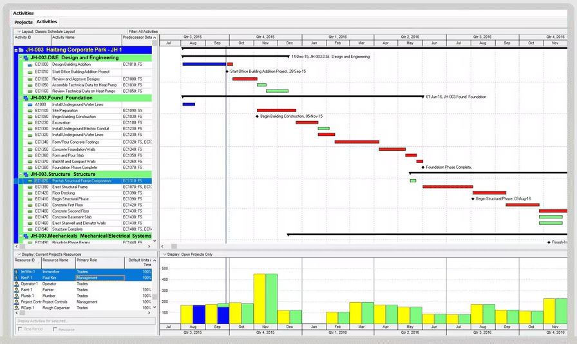577x344 pixels.
Task: Click the EC1030 Review and Approve Designs icon
Action: tap(30, 79)
